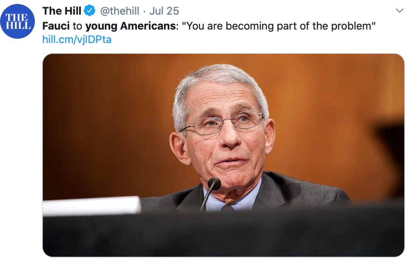This screenshot has height=265, width=415.
Task: Click the dark table at the photo bottom
Action: pos(223,234)
